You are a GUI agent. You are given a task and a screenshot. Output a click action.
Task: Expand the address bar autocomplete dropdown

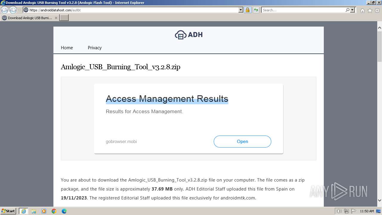(x=241, y=10)
